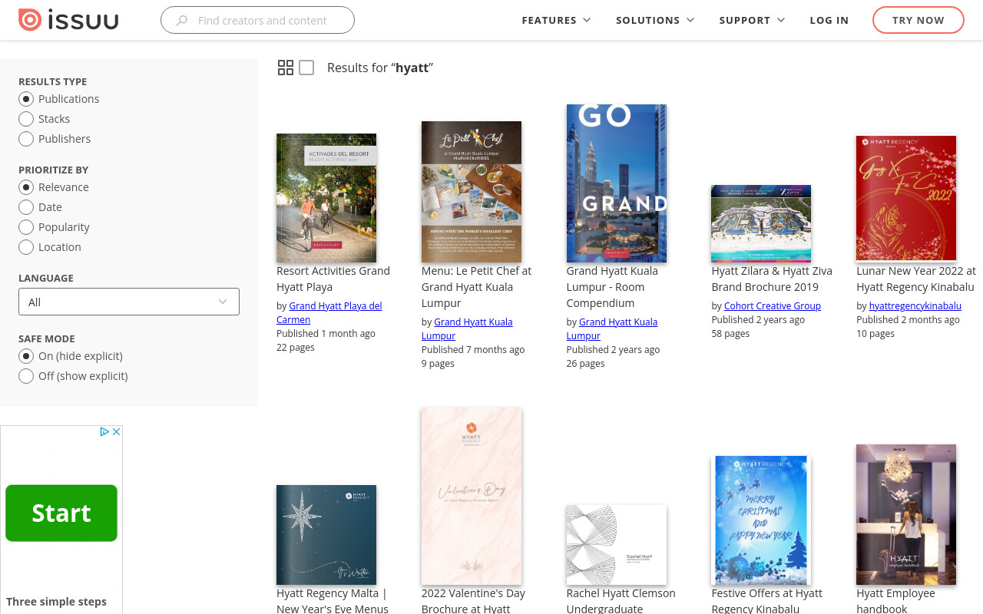Screen dimensions: 983x614
Task: Click the search magnifier icon
Action: tap(182, 21)
